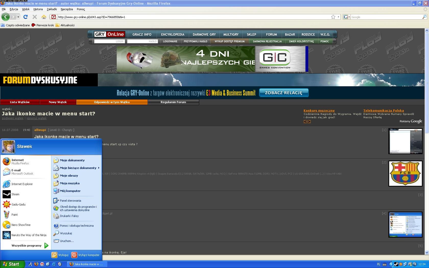Open Nero ShowTime from Start menu

[x=21, y=225]
